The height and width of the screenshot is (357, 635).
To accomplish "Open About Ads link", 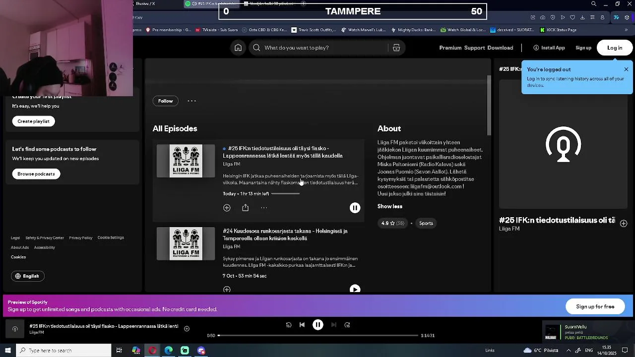I will pyautogui.click(x=20, y=247).
